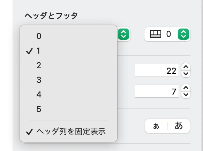Image resolution: width=203 pixels, height=151 pixels.
Task: Click the input field showing 7
Action: click(x=157, y=91)
